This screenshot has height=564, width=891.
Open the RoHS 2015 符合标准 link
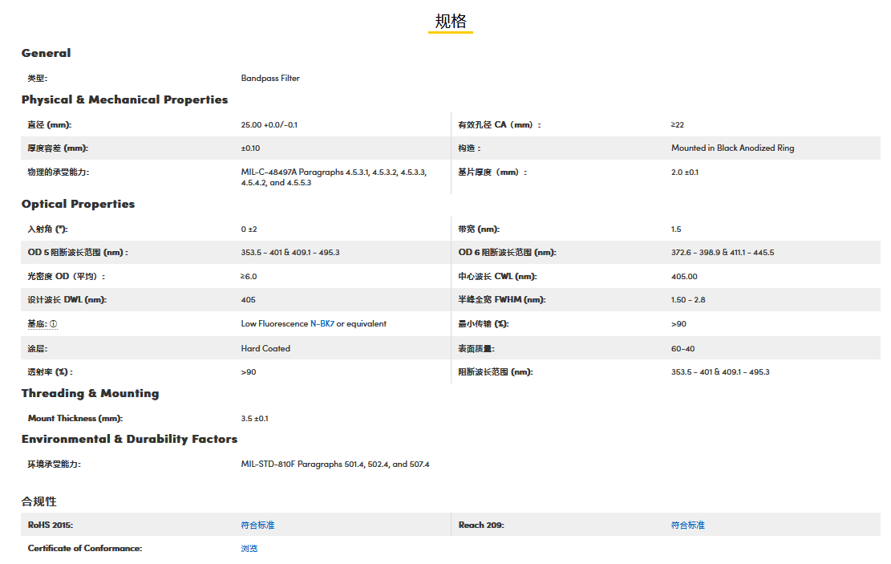[257, 525]
